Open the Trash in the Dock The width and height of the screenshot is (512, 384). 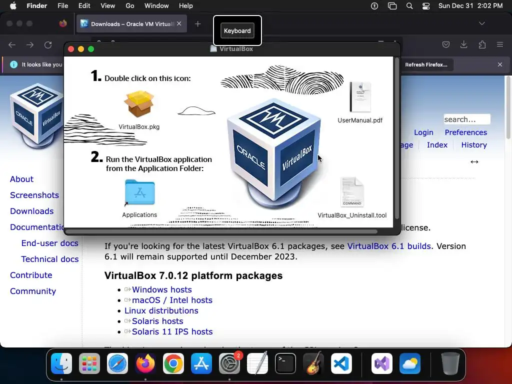coord(450,363)
